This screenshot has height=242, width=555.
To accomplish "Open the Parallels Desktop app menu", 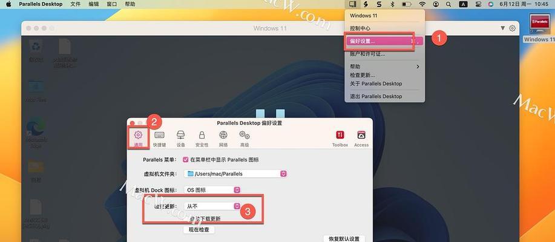I will pyautogui.click(x=41, y=4).
